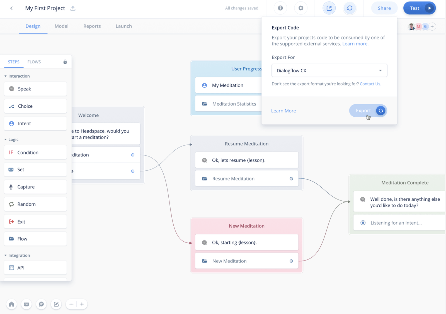This screenshot has height=314, width=446.
Task: Click the refresh sync icon in top bar
Action: coord(350,8)
